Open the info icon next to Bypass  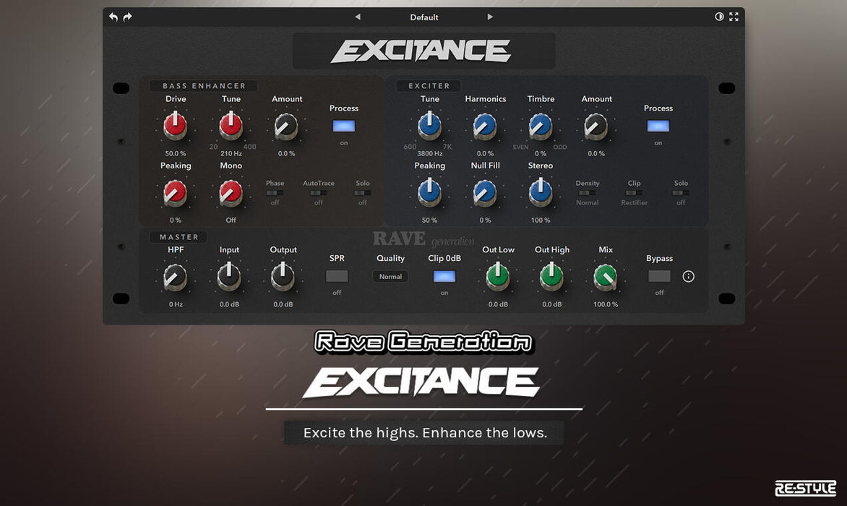click(x=688, y=276)
